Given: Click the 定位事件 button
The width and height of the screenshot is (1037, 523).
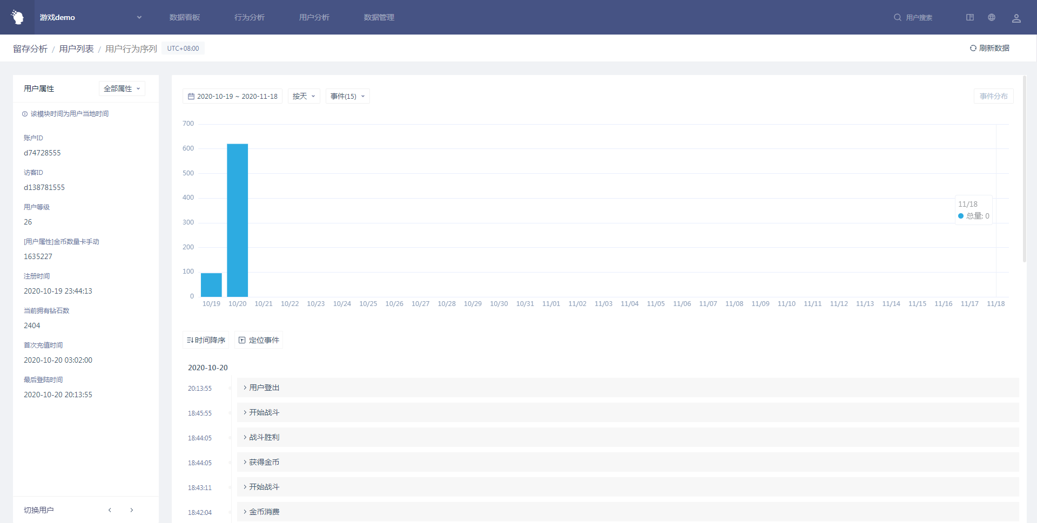Looking at the screenshot, I should pyautogui.click(x=259, y=340).
